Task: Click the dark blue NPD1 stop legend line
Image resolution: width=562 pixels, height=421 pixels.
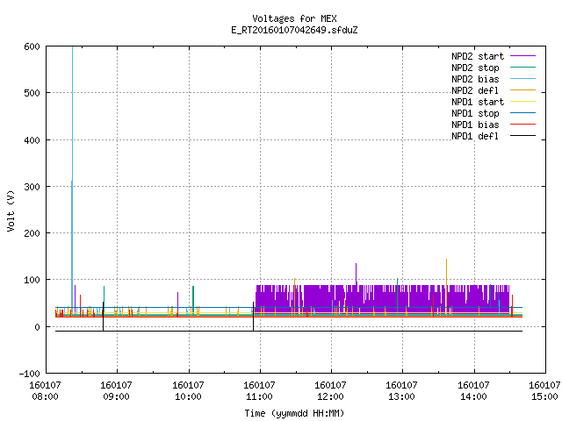Action: coord(522,113)
